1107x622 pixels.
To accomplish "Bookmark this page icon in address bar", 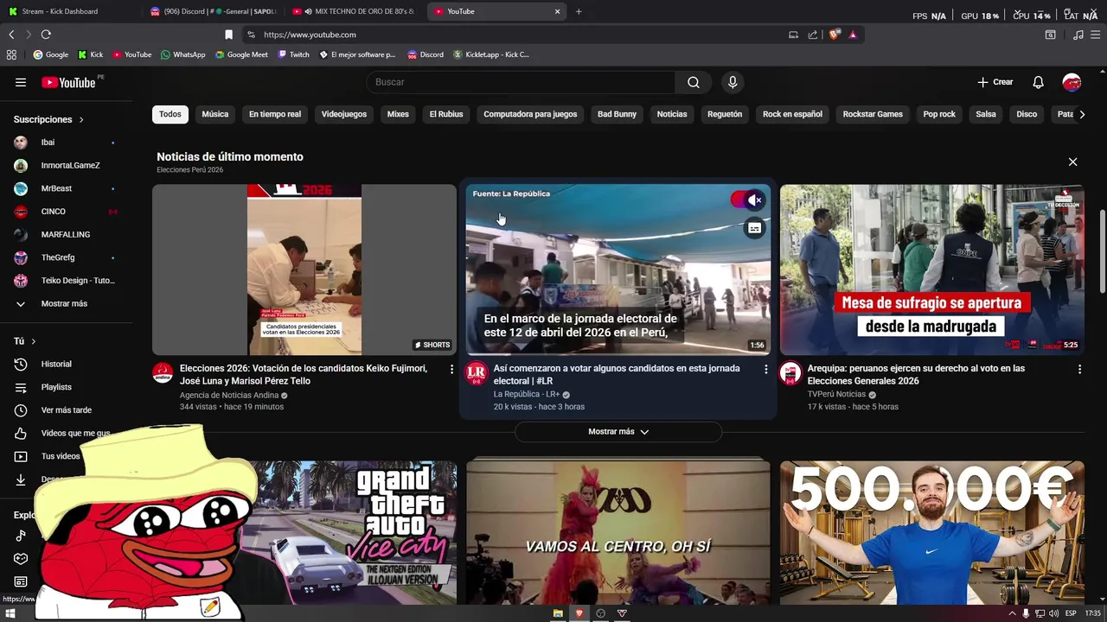I will (228, 35).
